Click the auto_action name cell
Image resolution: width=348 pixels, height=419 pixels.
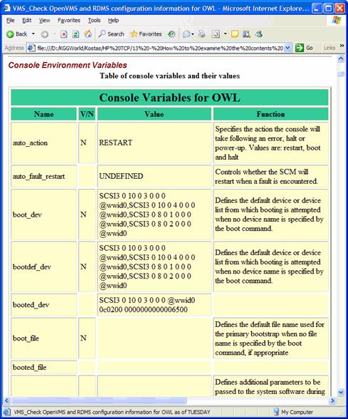coord(44,143)
